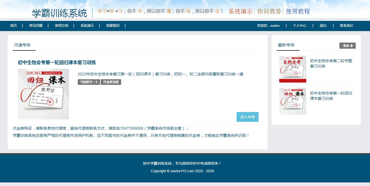The width and height of the screenshot is (370, 186).
Task: Click the main 回归课本 准考证 cover image
Action: pos(43,94)
